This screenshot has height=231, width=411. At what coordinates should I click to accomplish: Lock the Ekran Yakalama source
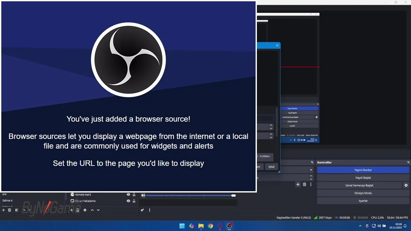pos(134,201)
